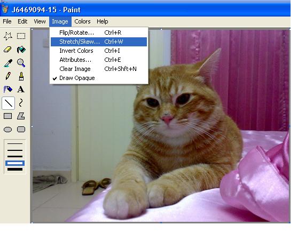This screenshot has width=305, height=233.
Task: Open the File menu
Action: 7,21
